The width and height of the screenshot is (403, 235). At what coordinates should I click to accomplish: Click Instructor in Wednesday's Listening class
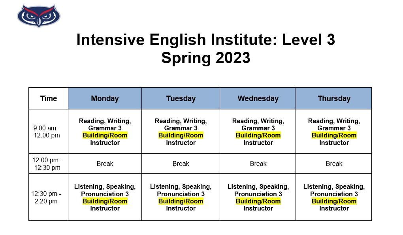tap(258, 209)
